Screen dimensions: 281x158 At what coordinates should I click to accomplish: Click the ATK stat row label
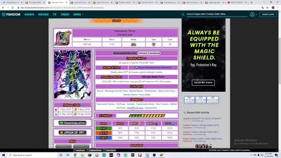coord(104,133)
